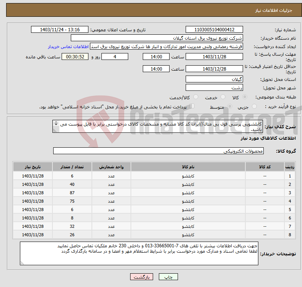The width and height of the screenshot is (302, 287).
Task: Click the remaining days field showing 4
Action: pyautogui.click(x=115, y=56)
